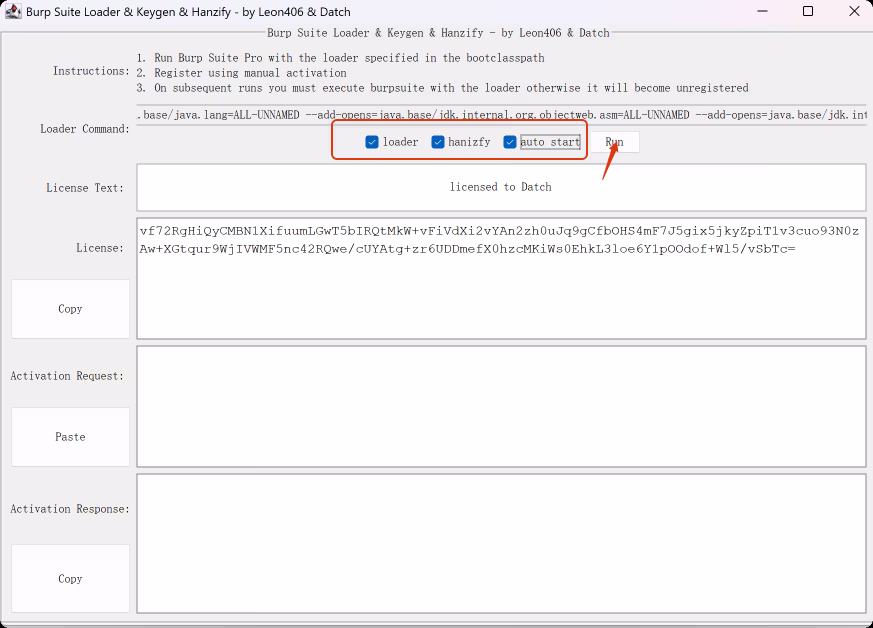Click the Loader Command text field

click(501, 115)
